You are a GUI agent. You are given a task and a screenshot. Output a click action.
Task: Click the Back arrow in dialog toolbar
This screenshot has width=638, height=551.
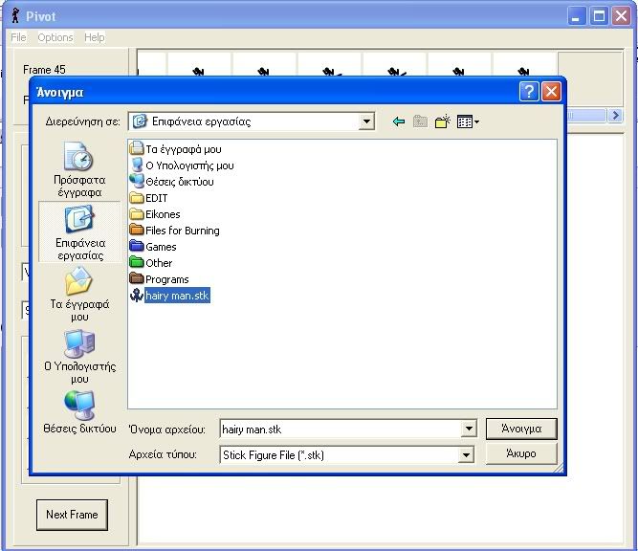coord(399,121)
